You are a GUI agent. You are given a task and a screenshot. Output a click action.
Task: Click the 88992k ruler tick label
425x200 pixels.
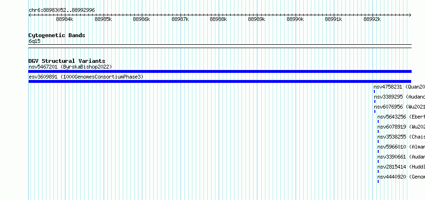(372, 19)
